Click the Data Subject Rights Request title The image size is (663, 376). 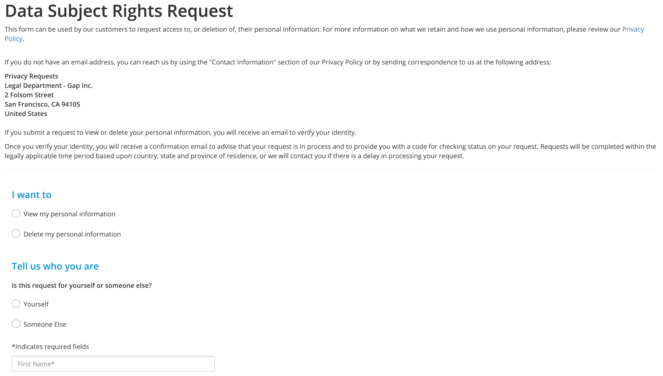point(119,11)
